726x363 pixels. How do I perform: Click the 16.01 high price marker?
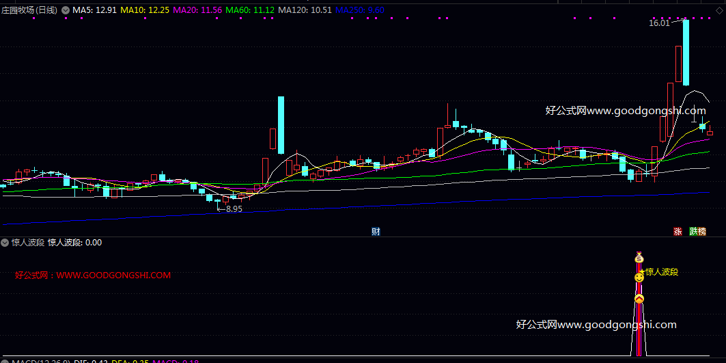659,23
